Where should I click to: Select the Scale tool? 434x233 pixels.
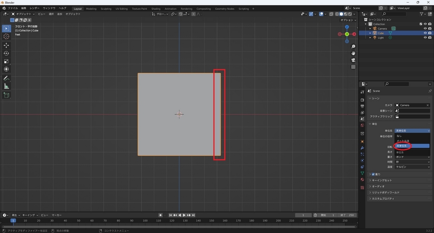point(6,61)
